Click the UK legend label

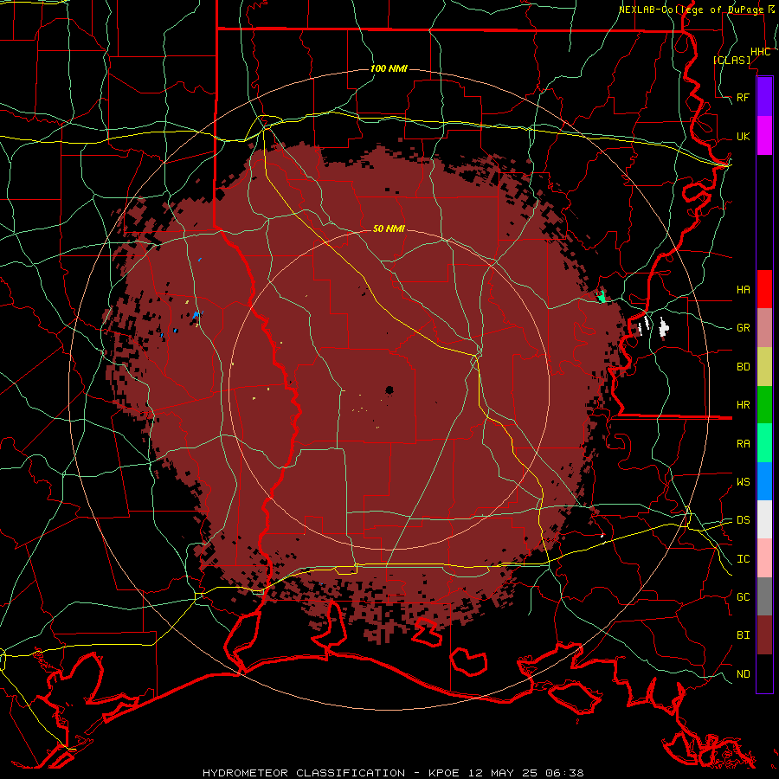tap(744, 136)
